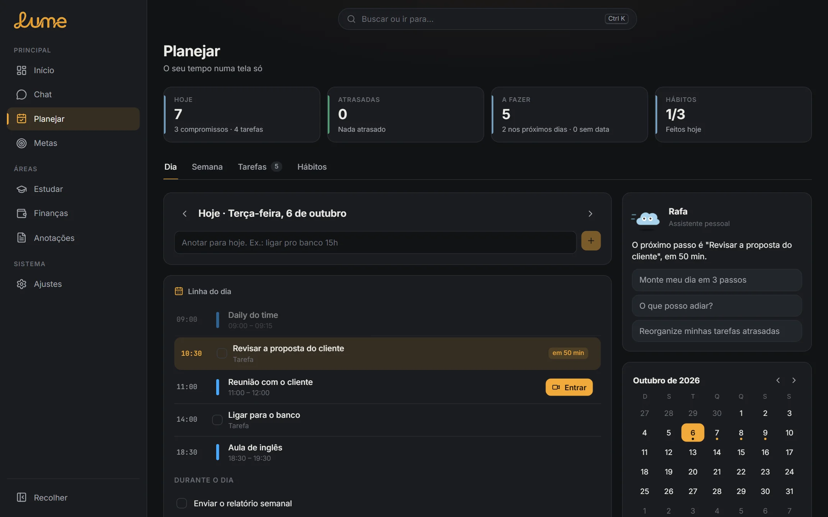Screen dimensions: 828x517
Task: Select October 22 in the calendar
Action: [741, 472]
